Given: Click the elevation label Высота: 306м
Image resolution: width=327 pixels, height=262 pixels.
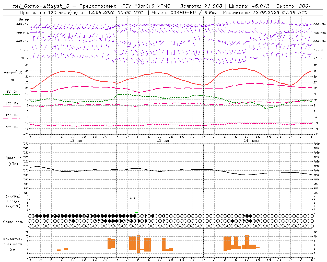Looking at the screenshot, I should (294, 6).
